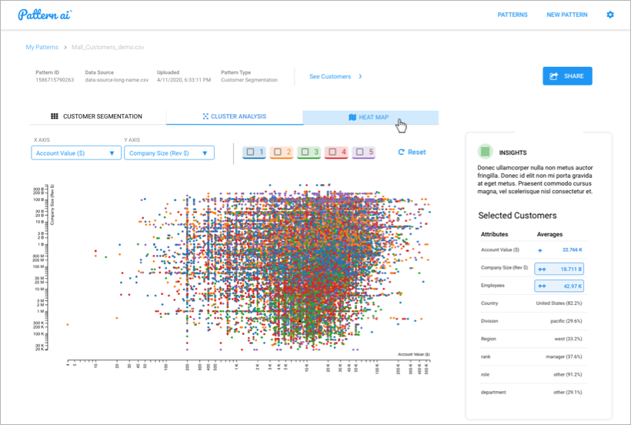Click the Employees average 42.97 K box
Viewport: 631px width, 425px height.
[x=559, y=286]
